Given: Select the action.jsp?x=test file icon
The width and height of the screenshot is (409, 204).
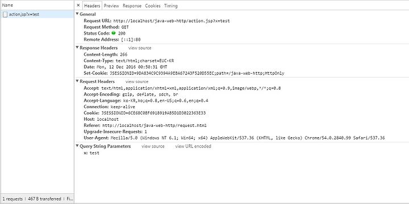Looking at the screenshot, I should tap(5, 15).
